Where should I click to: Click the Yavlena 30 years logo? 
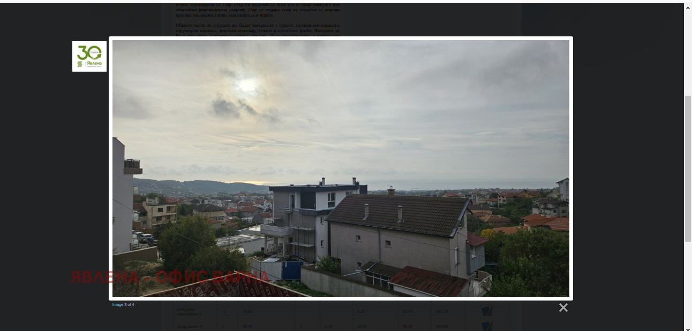(89, 56)
